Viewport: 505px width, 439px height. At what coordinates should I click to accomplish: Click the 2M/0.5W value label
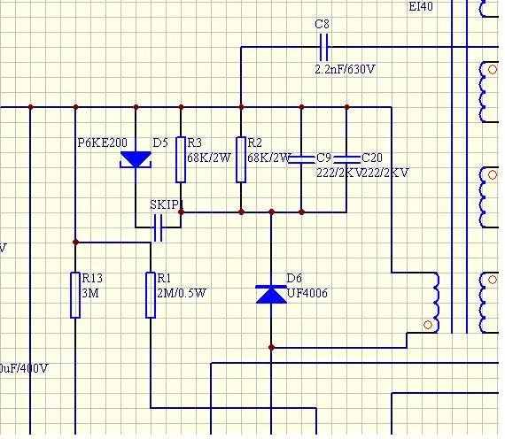coord(182,293)
